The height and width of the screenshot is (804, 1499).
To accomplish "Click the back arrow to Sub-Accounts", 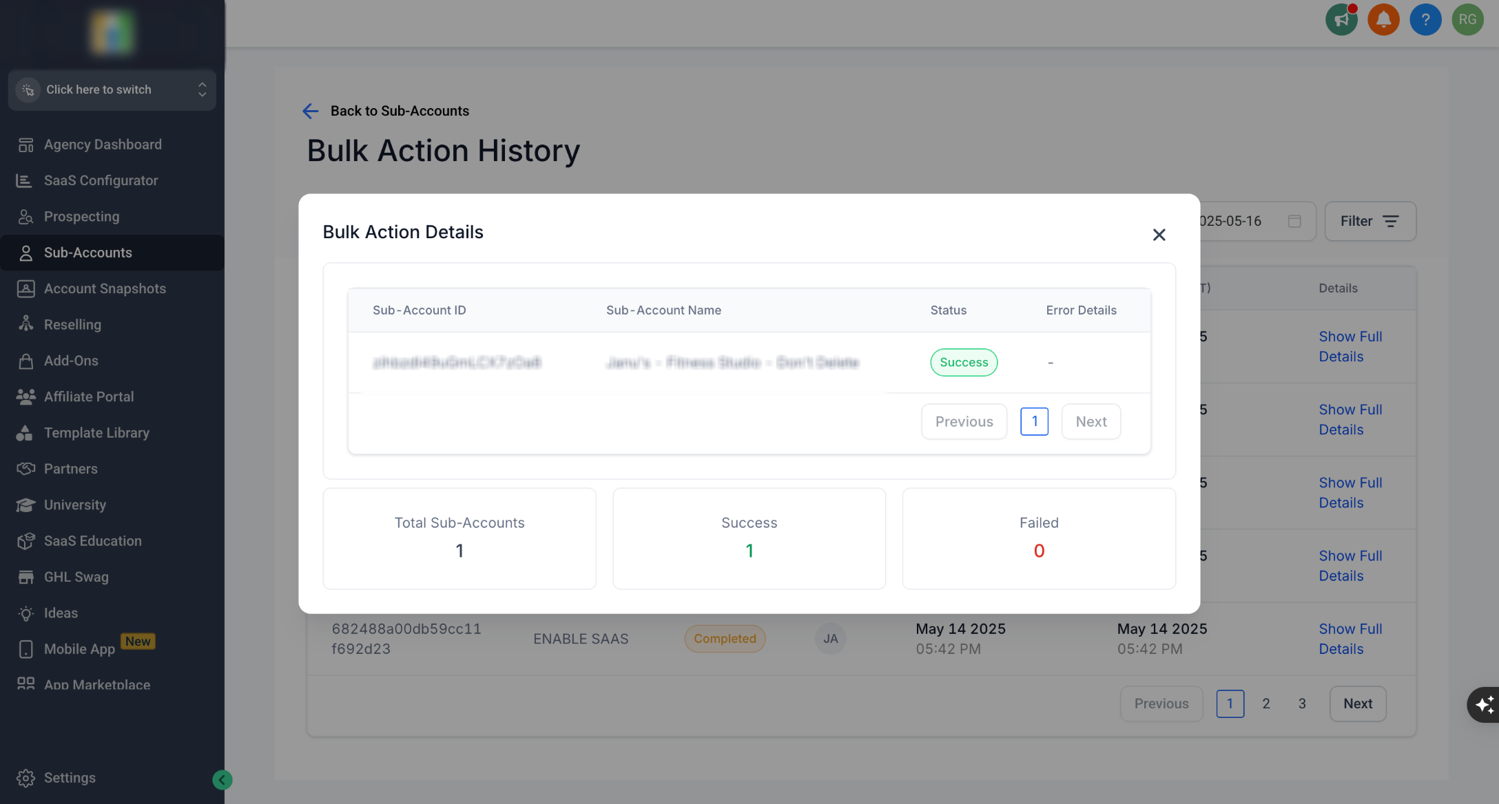I will (x=311, y=111).
